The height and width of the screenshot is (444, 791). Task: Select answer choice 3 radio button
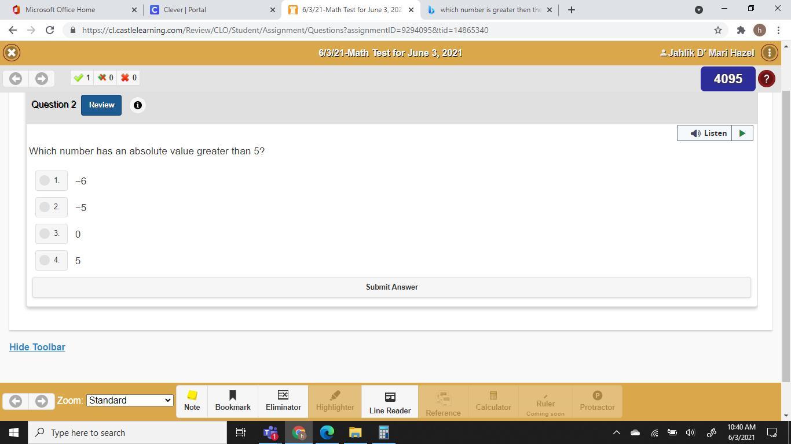tap(45, 234)
